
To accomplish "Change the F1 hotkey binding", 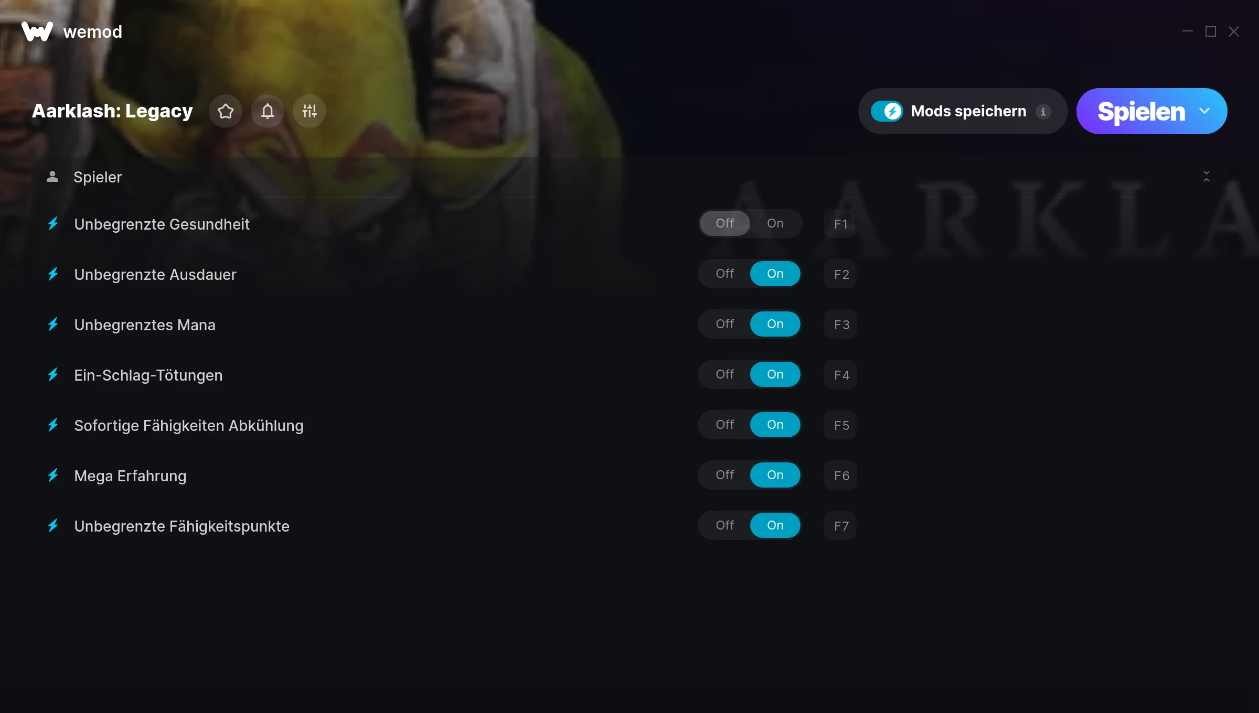I will point(840,224).
